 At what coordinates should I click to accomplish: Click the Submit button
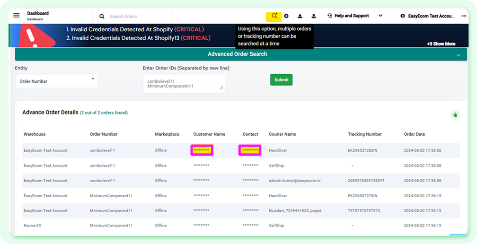click(282, 79)
